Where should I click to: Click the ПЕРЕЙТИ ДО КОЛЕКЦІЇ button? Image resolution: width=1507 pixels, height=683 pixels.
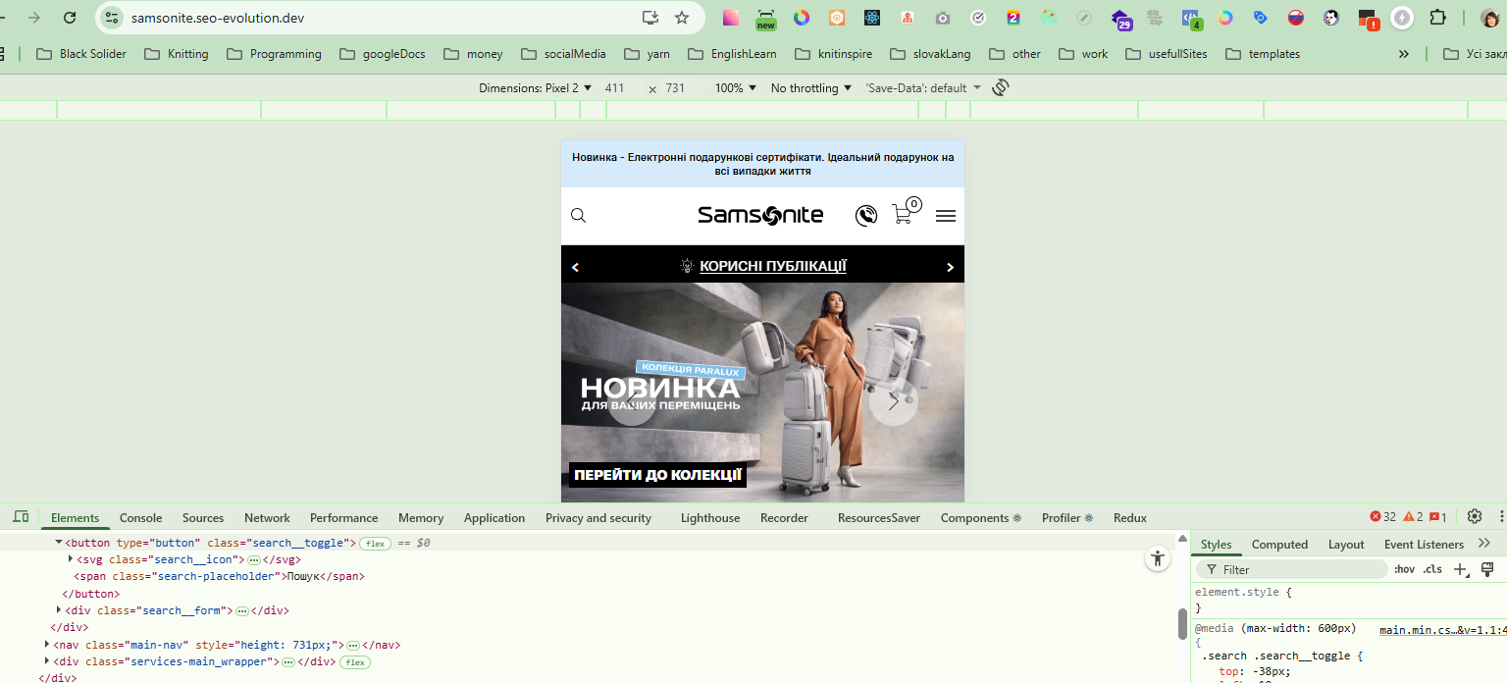[x=657, y=475]
